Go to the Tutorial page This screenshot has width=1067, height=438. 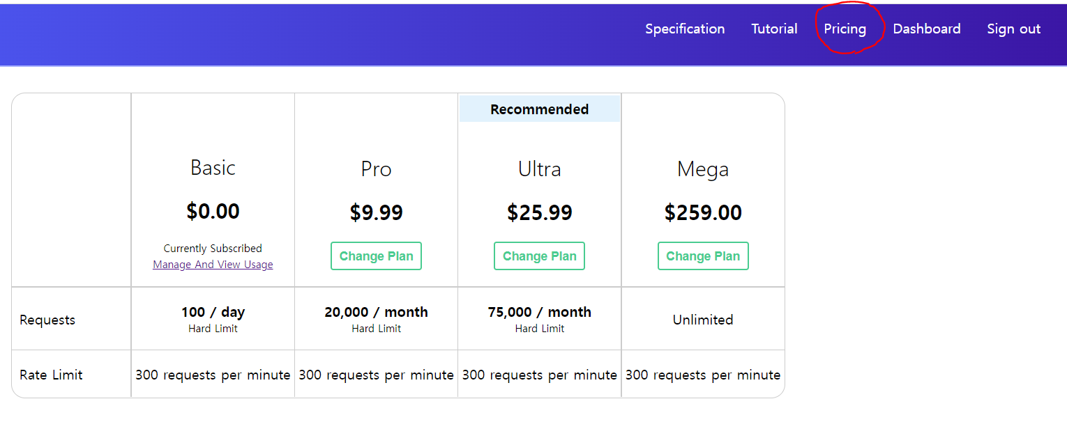point(774,29)
